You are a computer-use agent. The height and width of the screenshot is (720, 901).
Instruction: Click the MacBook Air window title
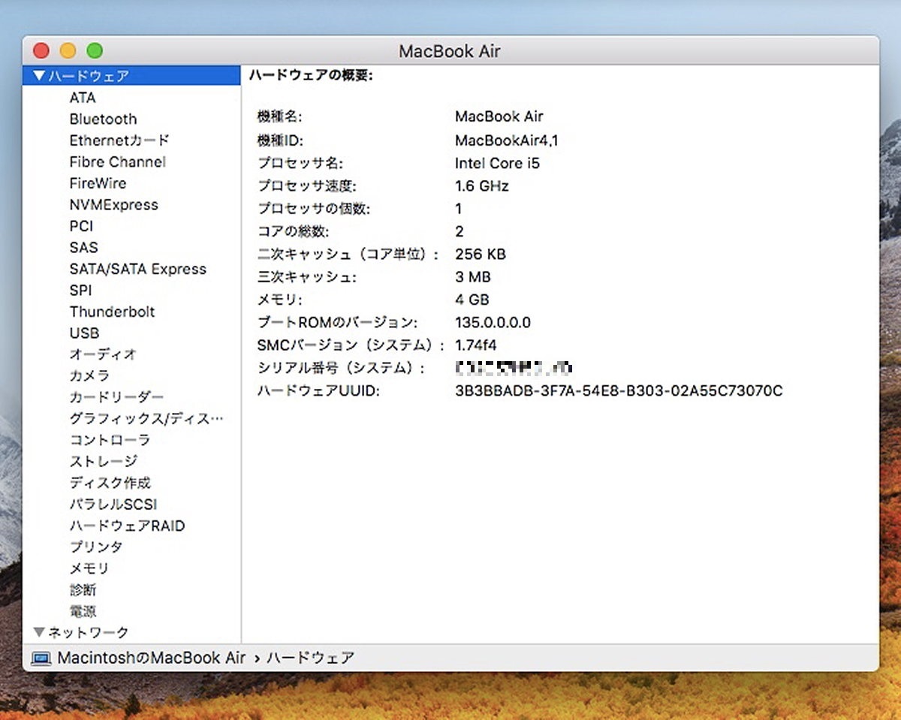450,51
